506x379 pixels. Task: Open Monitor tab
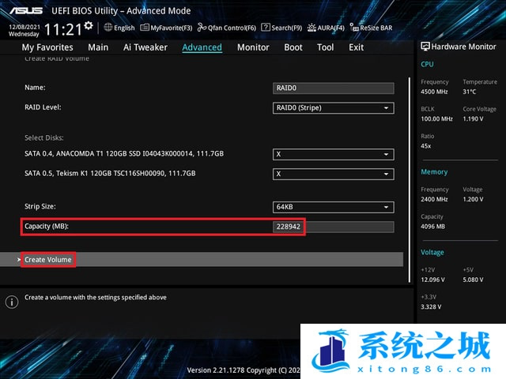click(x=253, y=47)
